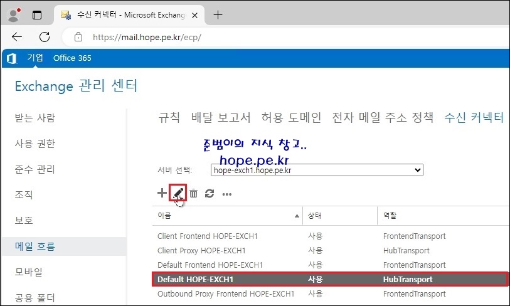Sort the list by 역할 column
The width and height of the screenshot is (510, 306).
(444, 216)
